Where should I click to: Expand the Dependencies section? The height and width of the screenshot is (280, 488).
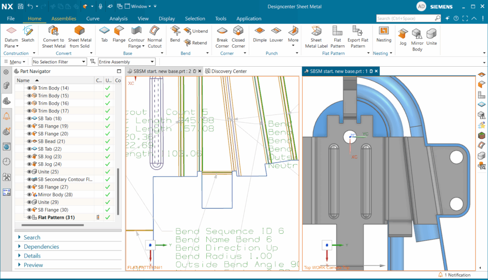pyautogui.click(x=41, y=247)
